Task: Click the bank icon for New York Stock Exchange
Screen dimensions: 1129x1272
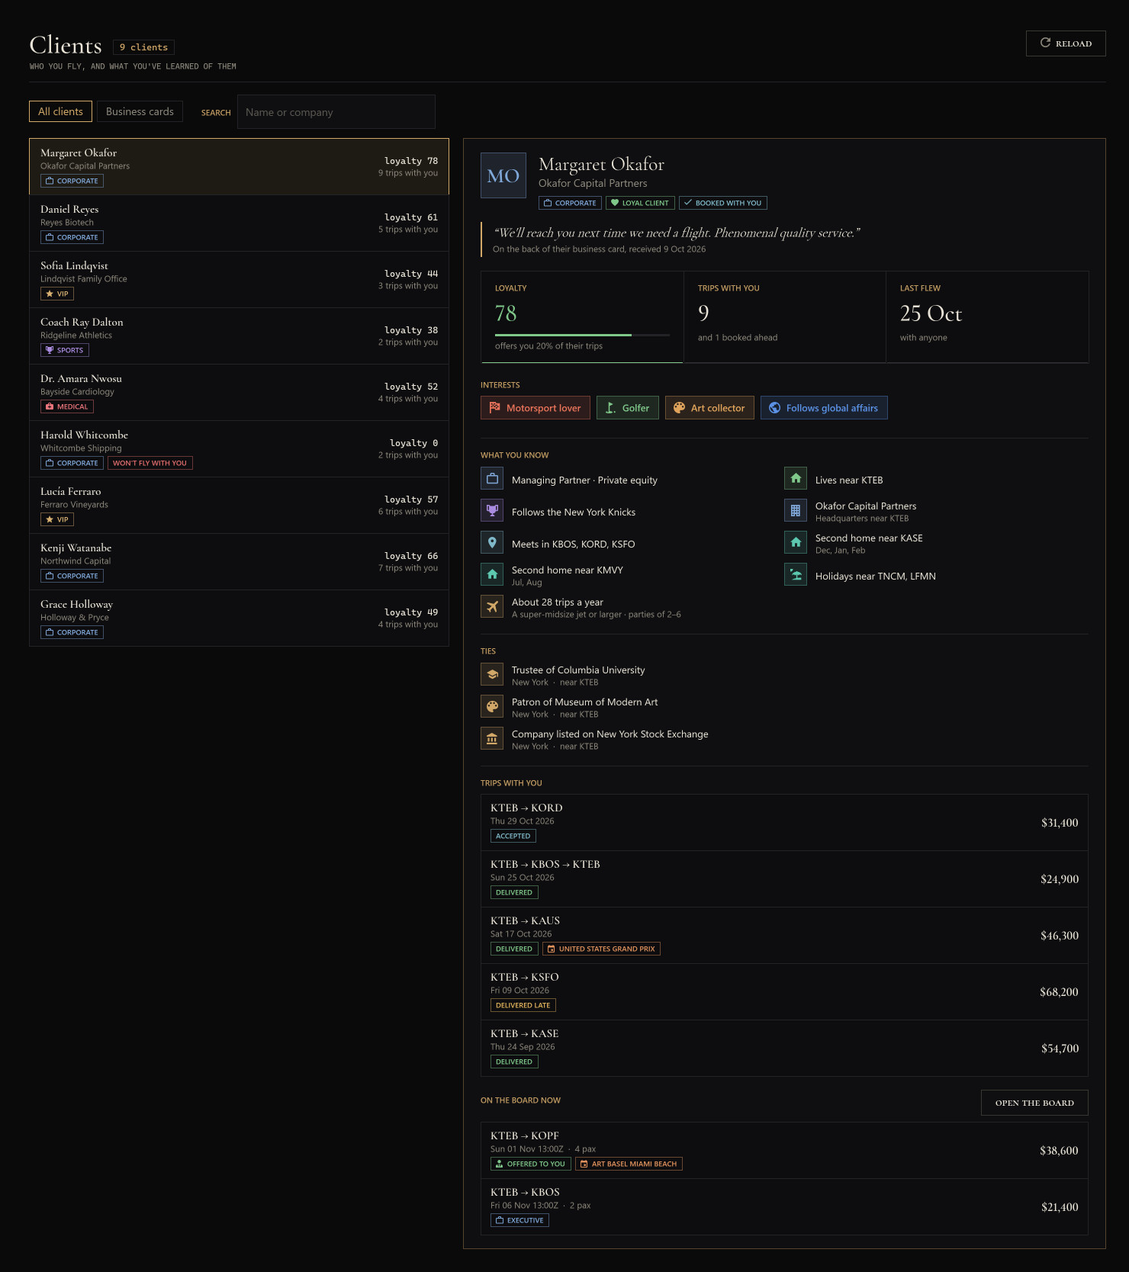Action: coord(492,739)
